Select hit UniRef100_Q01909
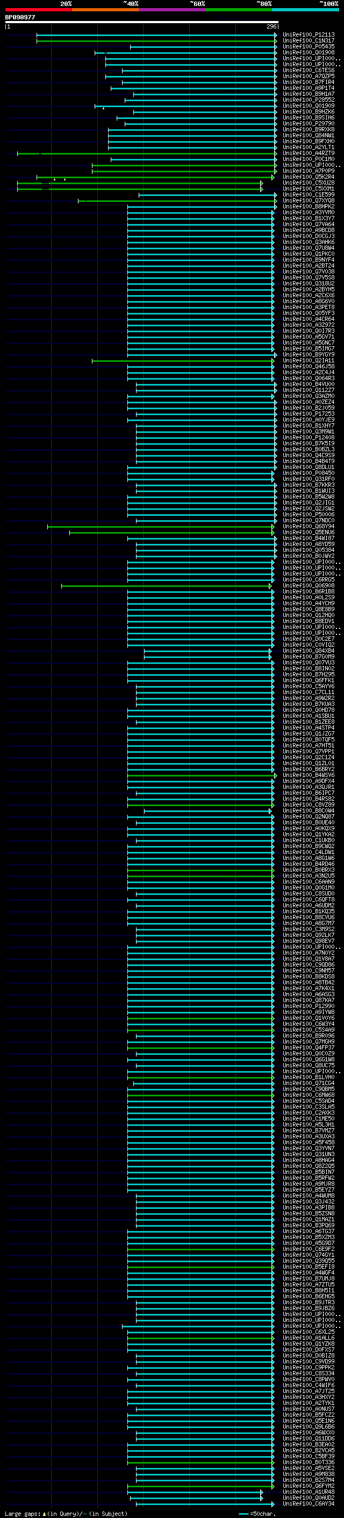 308,106
